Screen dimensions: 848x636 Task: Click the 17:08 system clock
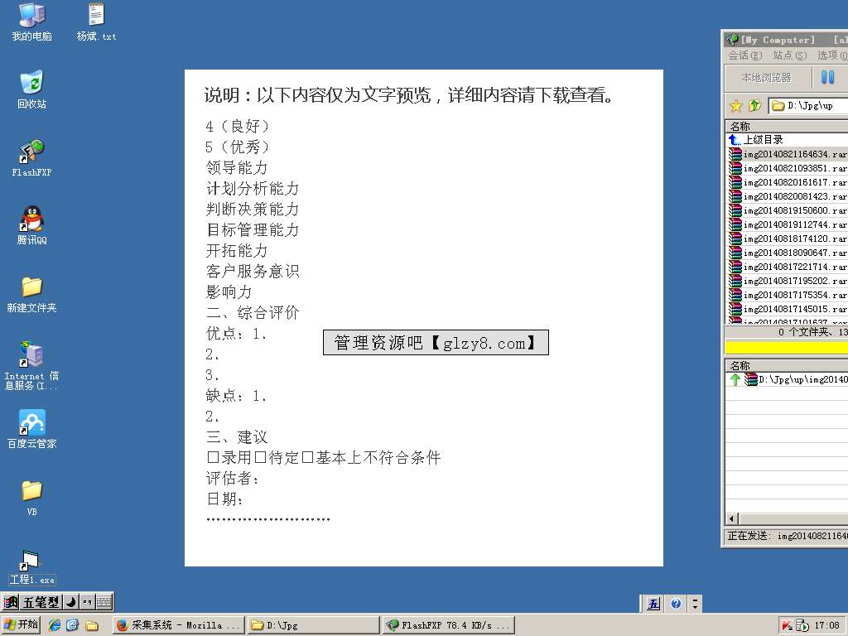point(827,626)
